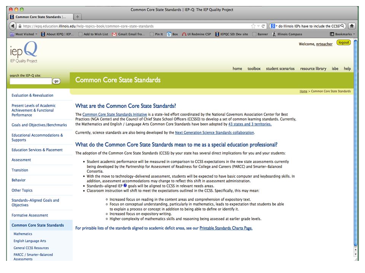
Task: Open PARCC / Smarter-Balanced Assessments sub-topic
Action: click(x=33, y=257)
